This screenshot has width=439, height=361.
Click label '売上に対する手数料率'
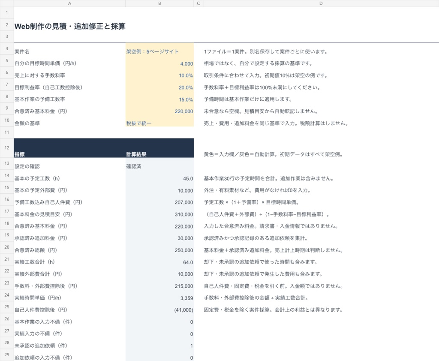point(40,75)
